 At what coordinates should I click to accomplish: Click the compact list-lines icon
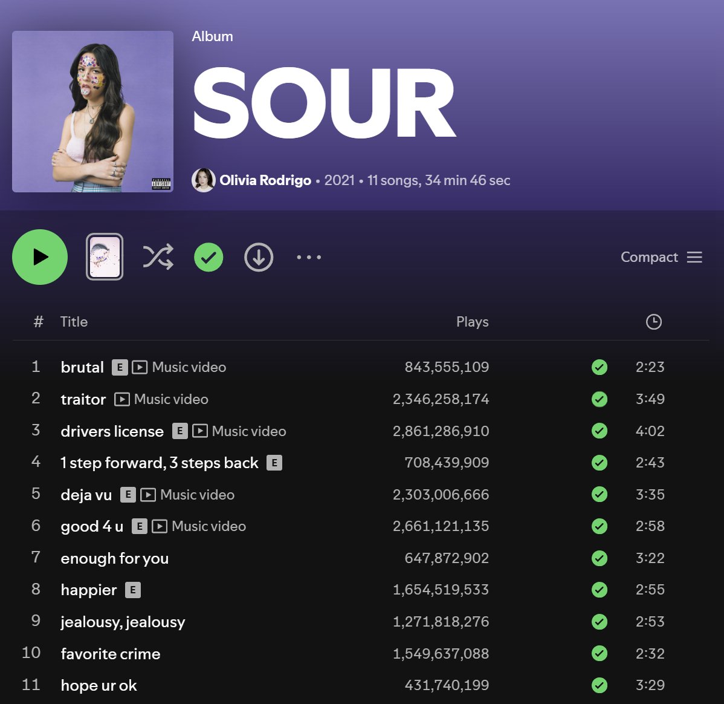(x=694, y=257)
